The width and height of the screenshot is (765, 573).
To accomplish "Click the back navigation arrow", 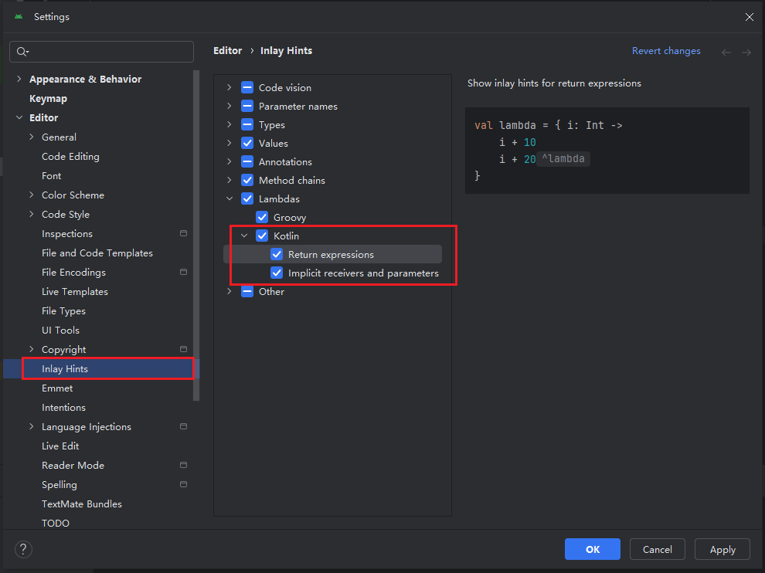I will 726,52.
